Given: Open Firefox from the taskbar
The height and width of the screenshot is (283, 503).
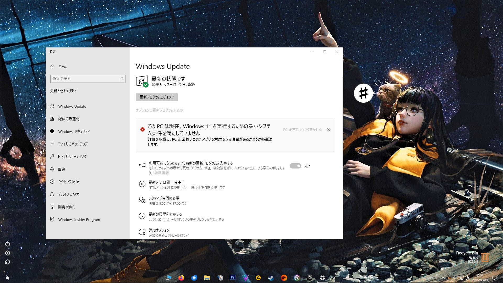Looking at the screenshot, I should click(181, 278).
